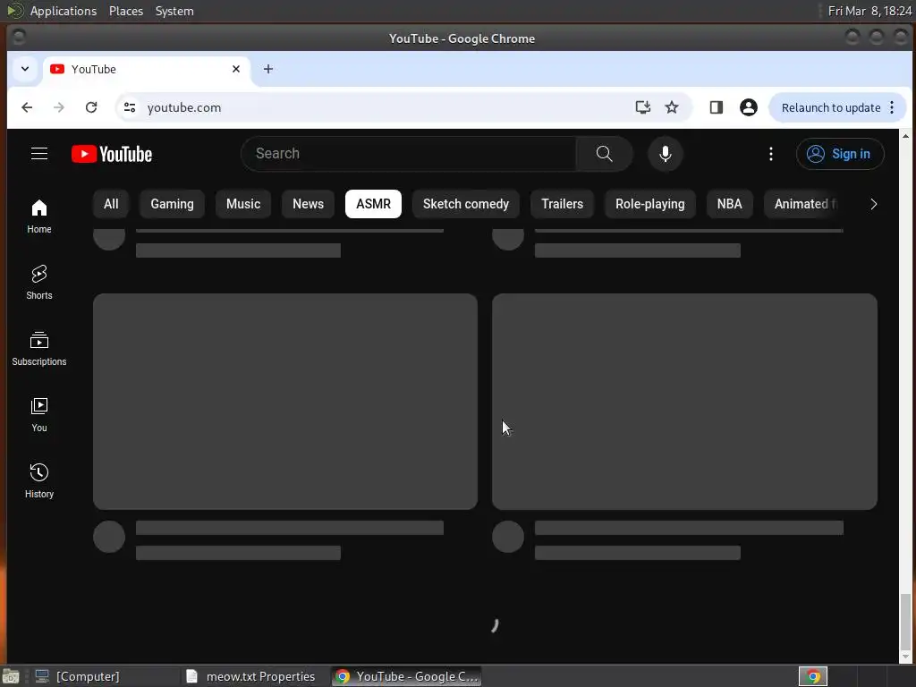
Task: Open Chrome tab search dropdown
Action: [25, 69]
